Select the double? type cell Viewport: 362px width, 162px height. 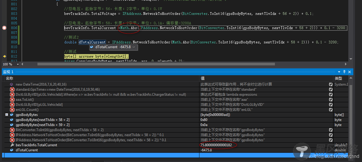[x=341, y=145]
